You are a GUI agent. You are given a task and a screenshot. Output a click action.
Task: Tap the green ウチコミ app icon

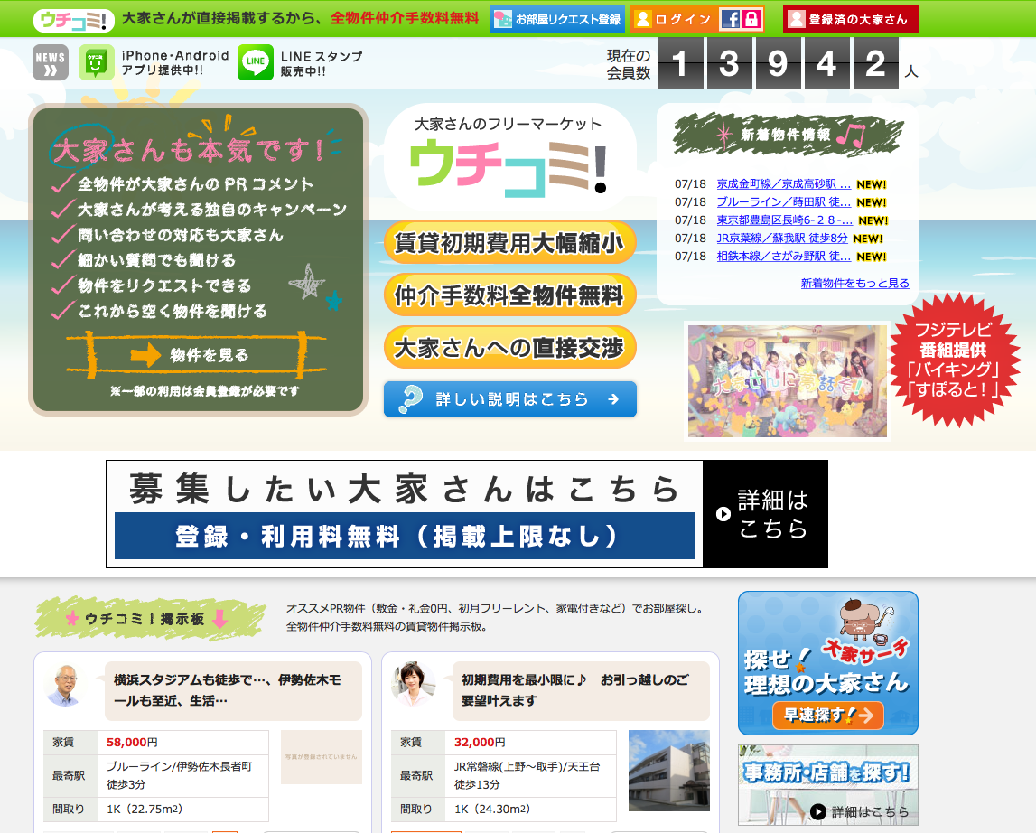[x=97, y=63]
